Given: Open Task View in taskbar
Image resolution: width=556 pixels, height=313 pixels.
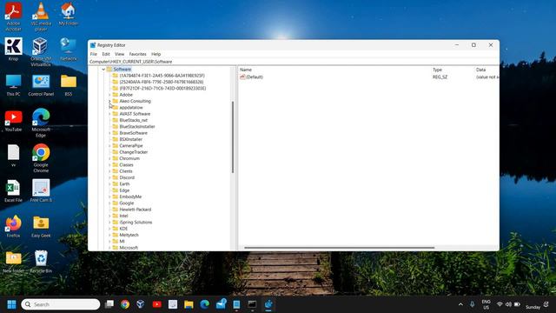Looking at the screenshot, I should [x=109, y=304].
